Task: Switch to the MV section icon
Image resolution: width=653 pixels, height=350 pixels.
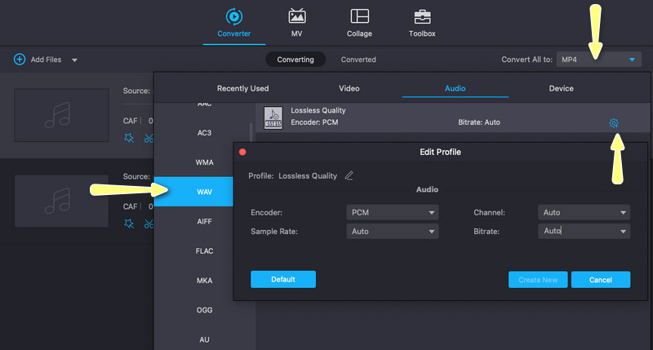Action: 296,16
